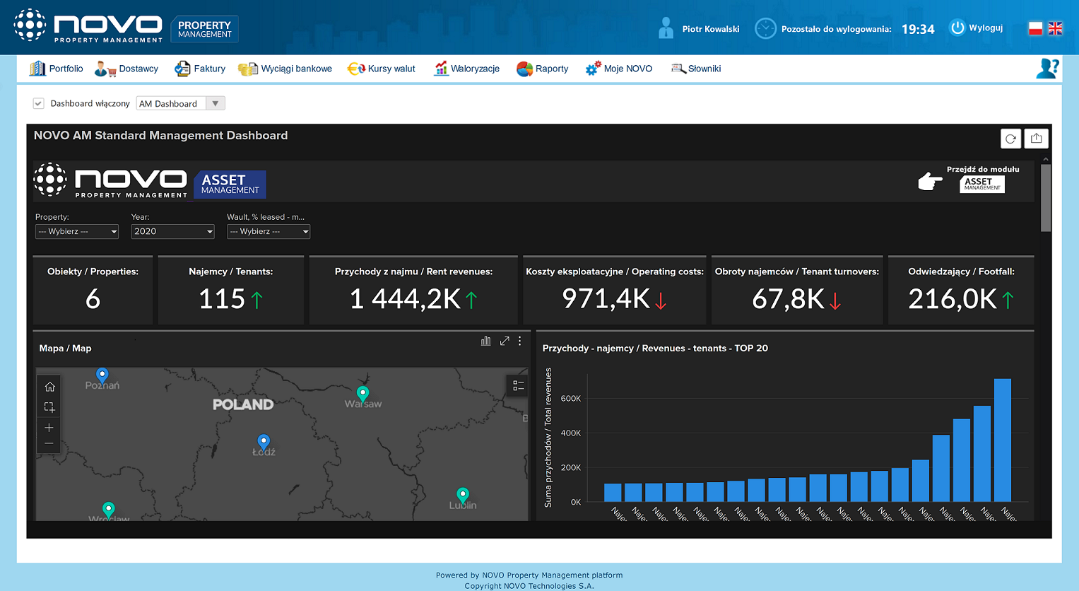The width and height of the screenshot is (1079, 591).
Task: Switch language using the English flag
Action: tap(1055, 28)
